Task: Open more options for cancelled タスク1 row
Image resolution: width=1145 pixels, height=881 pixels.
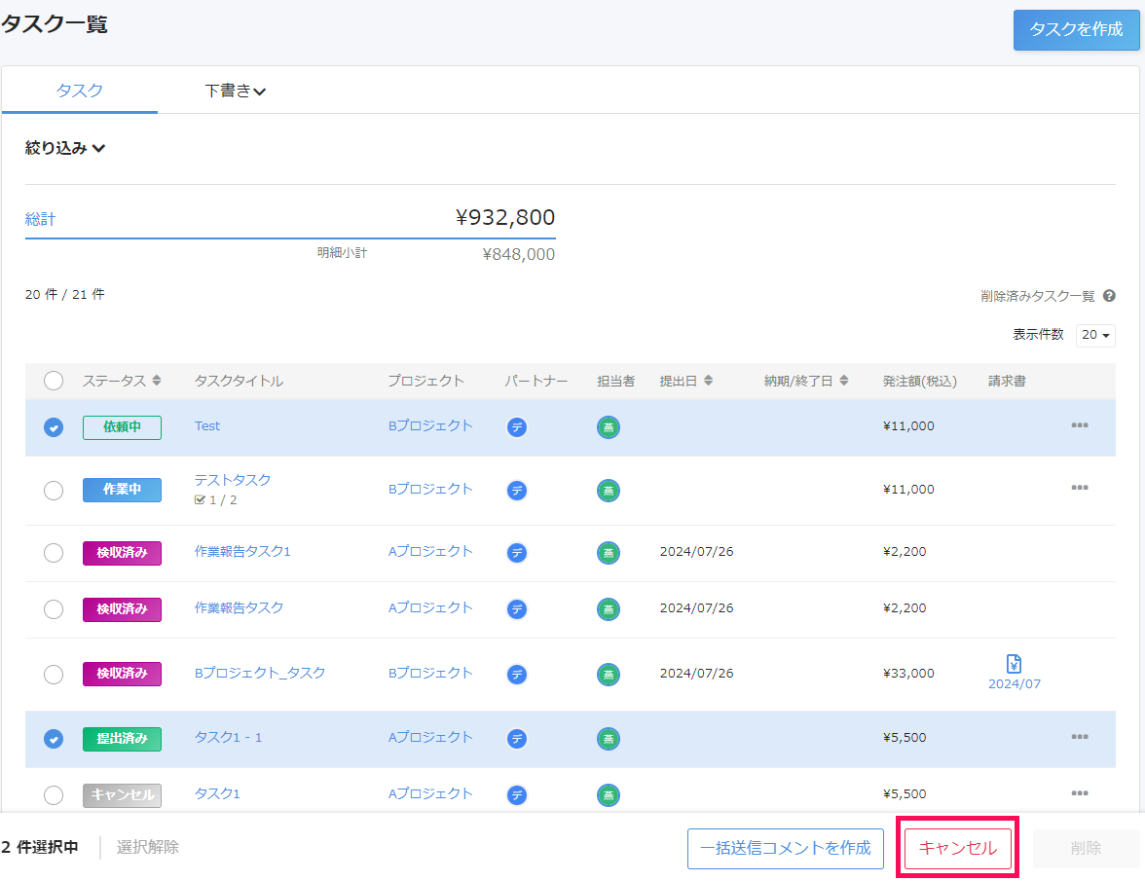Action: pyautogui.click(x=1079, y=792)
